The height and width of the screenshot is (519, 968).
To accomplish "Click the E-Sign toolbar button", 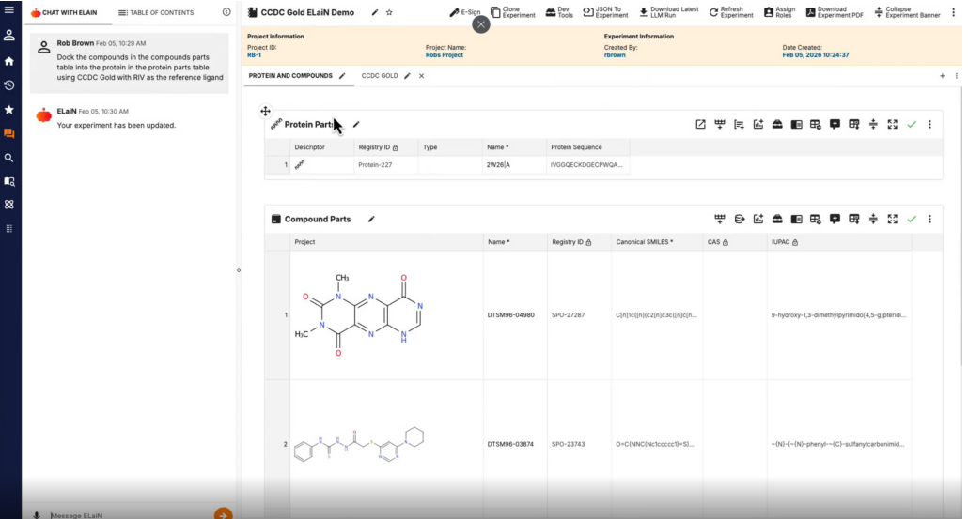I will tap(464, 13).
